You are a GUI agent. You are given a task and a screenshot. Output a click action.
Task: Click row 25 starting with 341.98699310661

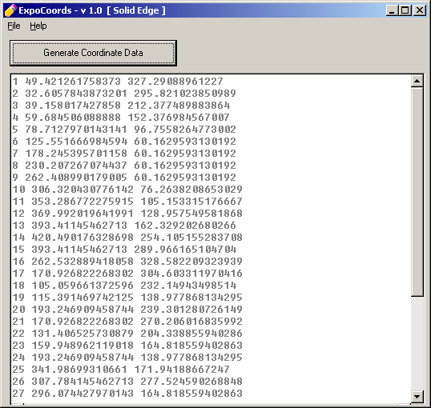click(121, 370)
